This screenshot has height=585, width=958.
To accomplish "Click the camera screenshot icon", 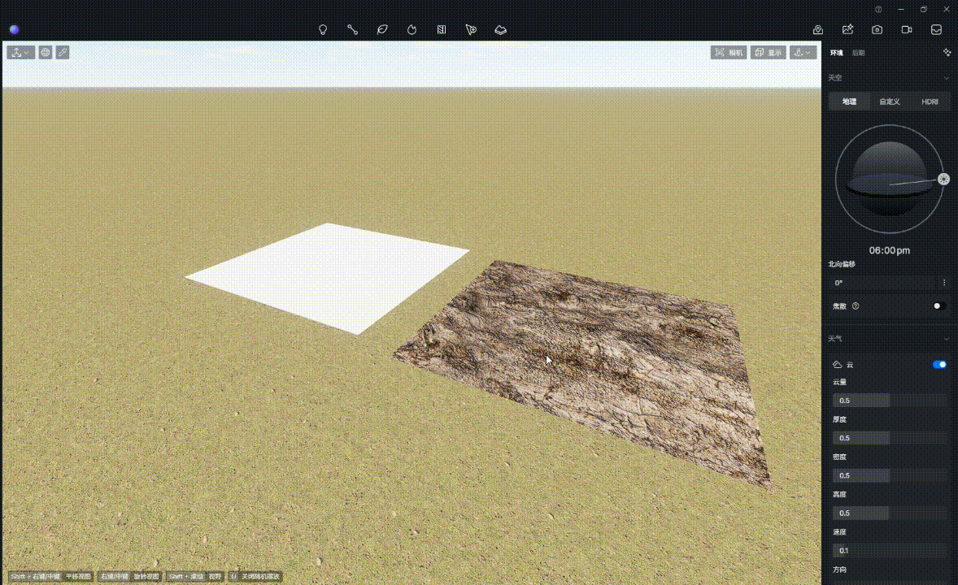I will coord(877,29).
